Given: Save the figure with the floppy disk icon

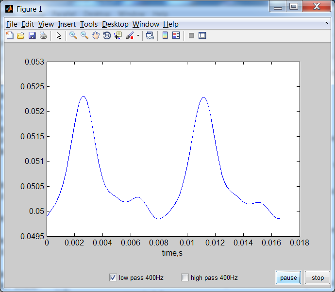Looking at the screenshot, I should pyautogui.click(x=32, y=35).
